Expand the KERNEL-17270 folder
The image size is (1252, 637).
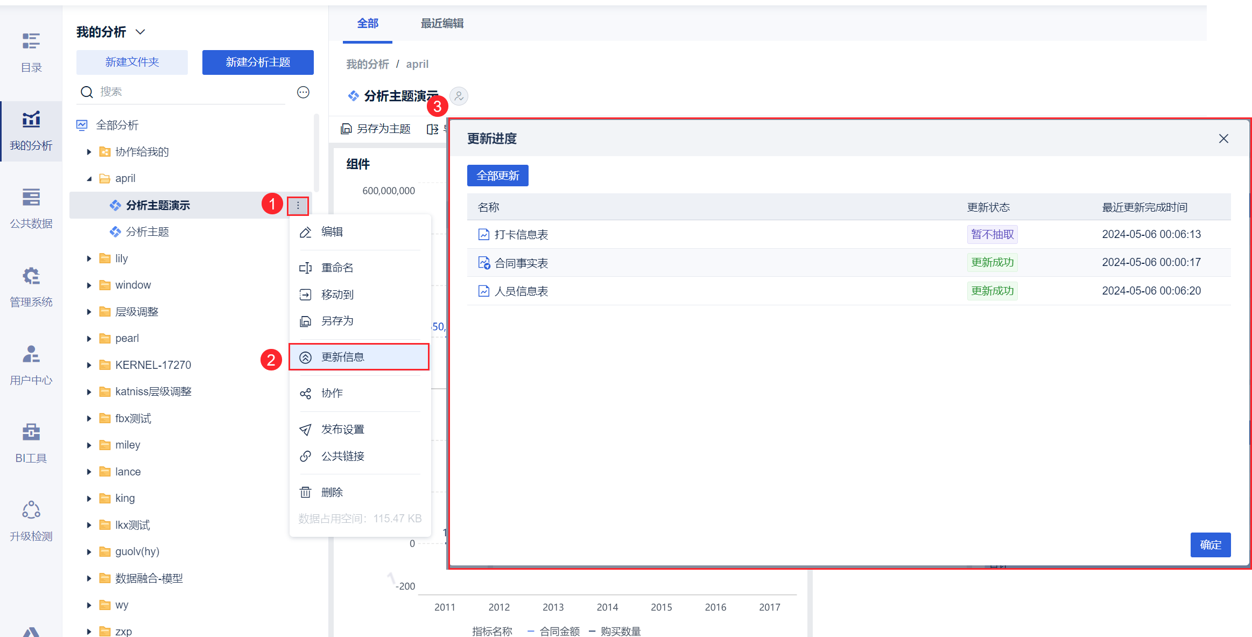(x=89, y=365)
